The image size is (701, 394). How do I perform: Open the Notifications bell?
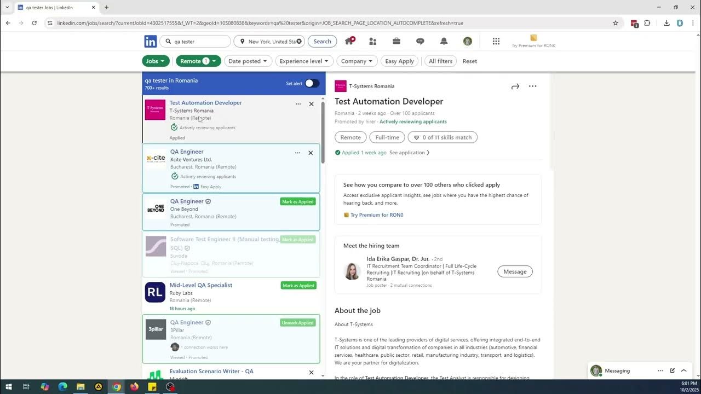(x=444, y=41)
